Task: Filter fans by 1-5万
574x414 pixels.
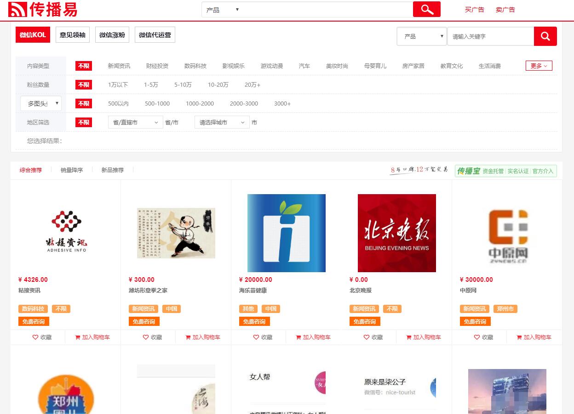Action: pyautogui.click(x=151, y=85)
